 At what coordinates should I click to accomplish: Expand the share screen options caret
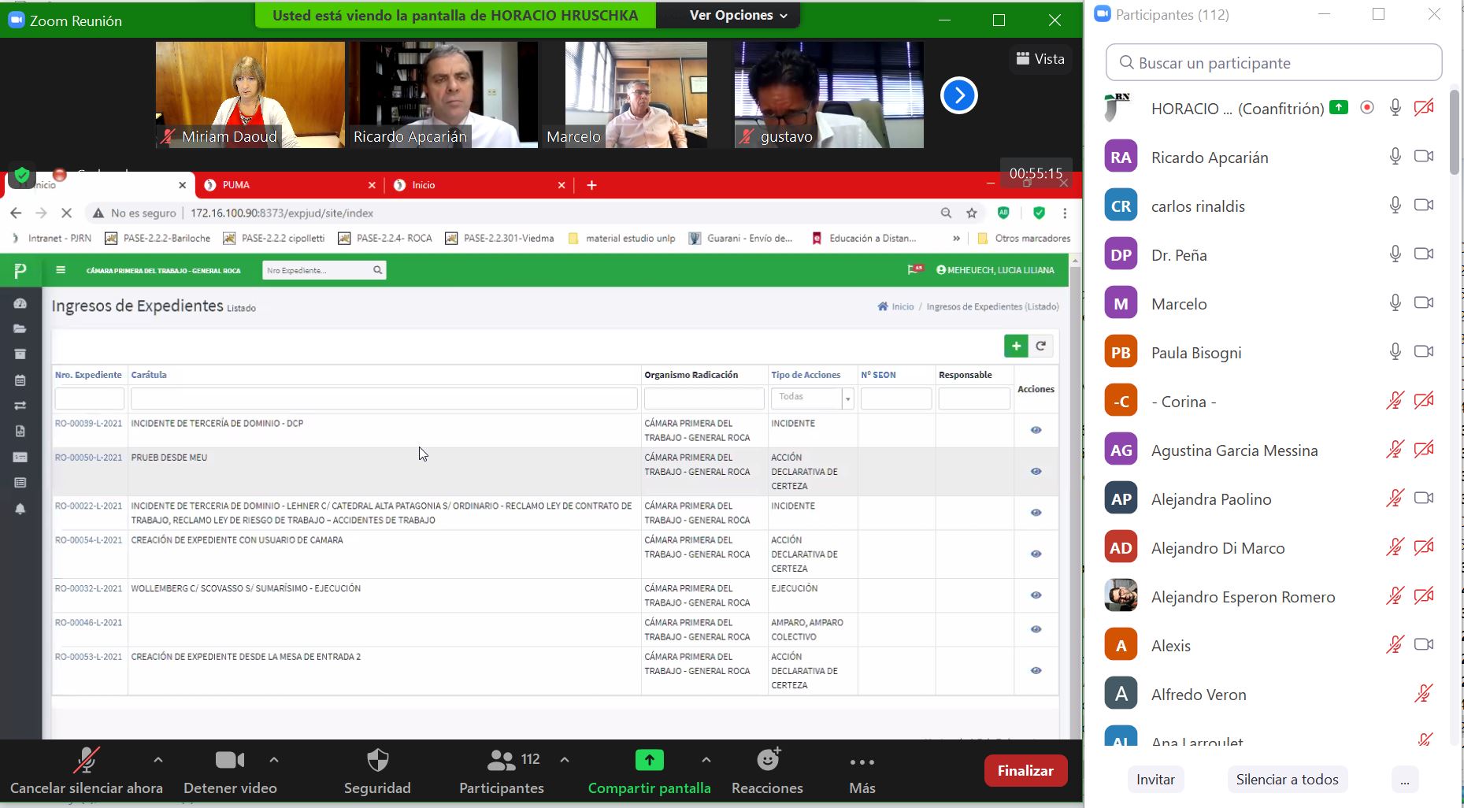tap(706, 761)
